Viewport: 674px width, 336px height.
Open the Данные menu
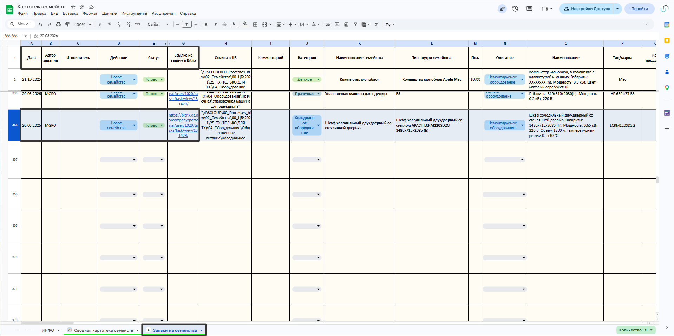tap(109, 14)
